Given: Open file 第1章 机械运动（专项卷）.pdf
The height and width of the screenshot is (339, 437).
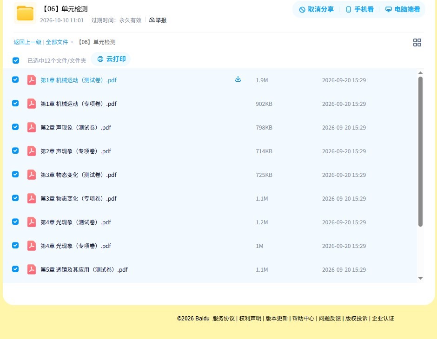Looking at the screenshot, I should point(79,104).
